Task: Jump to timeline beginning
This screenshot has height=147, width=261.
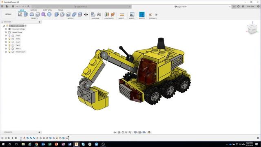Action: 2,138
